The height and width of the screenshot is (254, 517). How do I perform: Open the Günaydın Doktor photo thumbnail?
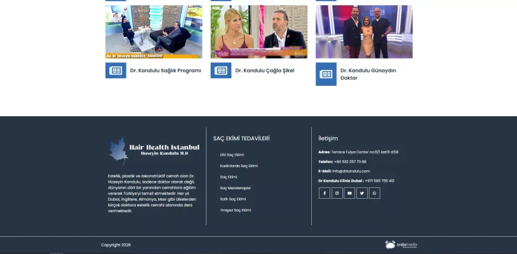364,32
